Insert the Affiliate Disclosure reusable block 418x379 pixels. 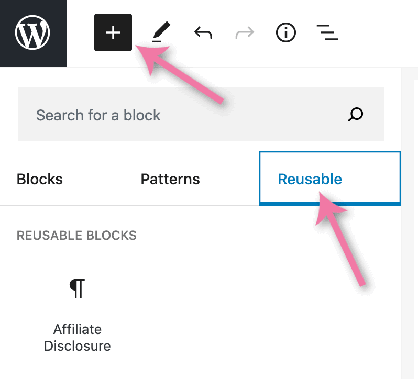[77, 315]
